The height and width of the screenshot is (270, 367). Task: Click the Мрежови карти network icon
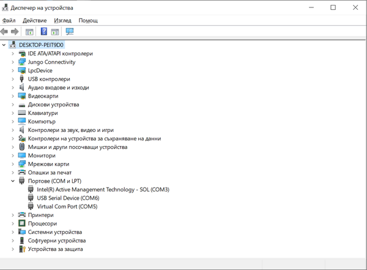point(22,164)
